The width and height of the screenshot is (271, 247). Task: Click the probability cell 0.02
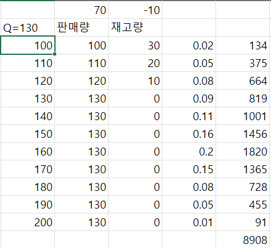click(189, 45)
